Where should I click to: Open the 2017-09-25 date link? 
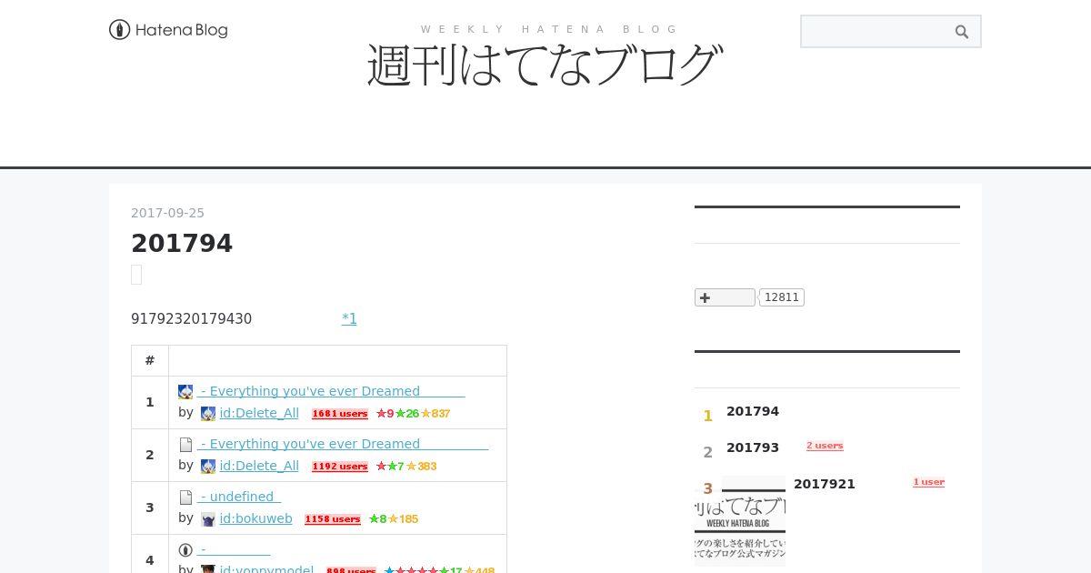pyautogui.click(x=167, y=213)
